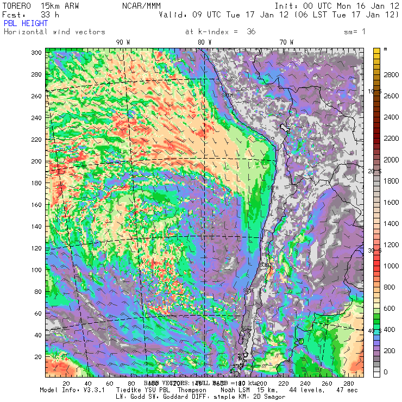Click the color bar label 600
Screen dimensions: 402x402
pyautogui.click(x=389, y=309)
